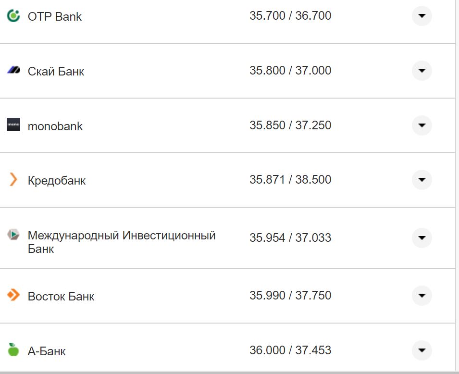Click the А-Банк rate 36.000/37.453
The width and height of the screenshot is (459, 374).
(x=290, y=350)
